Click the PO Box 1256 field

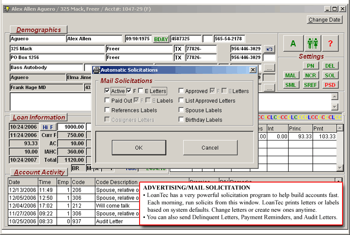(x=57, y=57)
